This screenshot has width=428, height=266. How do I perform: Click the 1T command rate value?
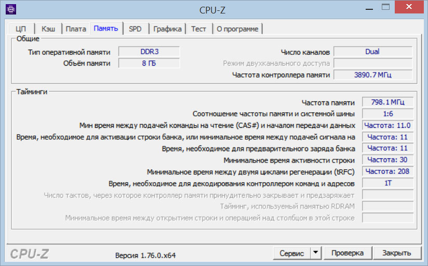coord(387,183)
